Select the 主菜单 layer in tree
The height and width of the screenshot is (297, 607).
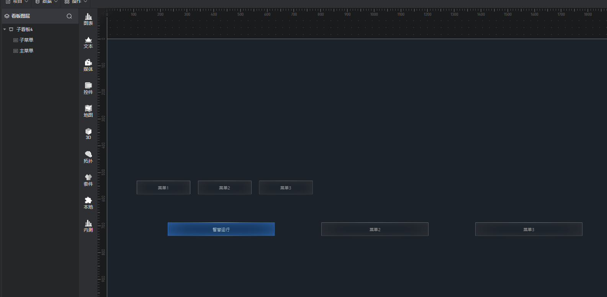point(26,51)
